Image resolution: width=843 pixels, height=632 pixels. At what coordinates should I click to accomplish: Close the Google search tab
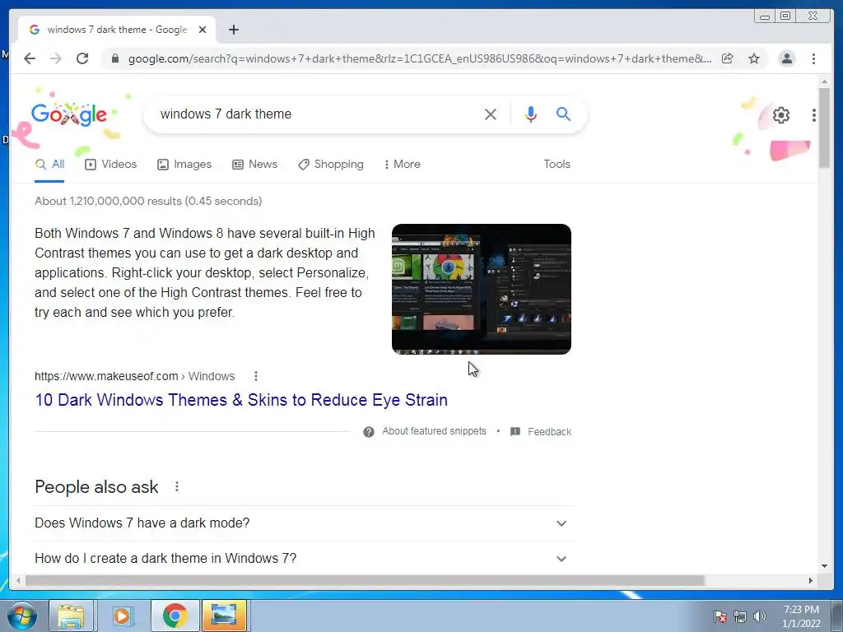[x=203, y=30]
